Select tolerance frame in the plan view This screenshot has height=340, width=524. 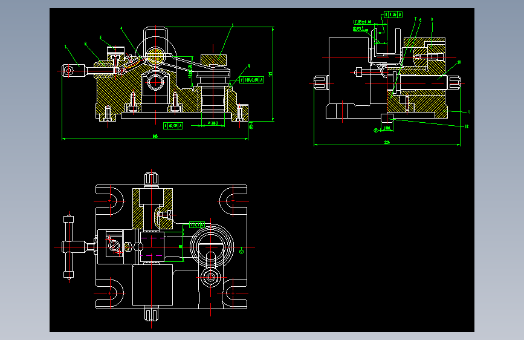click(x=197, y=224)
